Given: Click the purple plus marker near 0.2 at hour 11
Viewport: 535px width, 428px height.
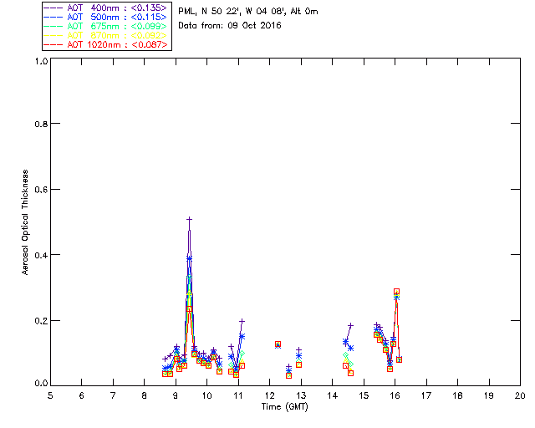Looking at the screenshot, I should [x=242, y=321].
